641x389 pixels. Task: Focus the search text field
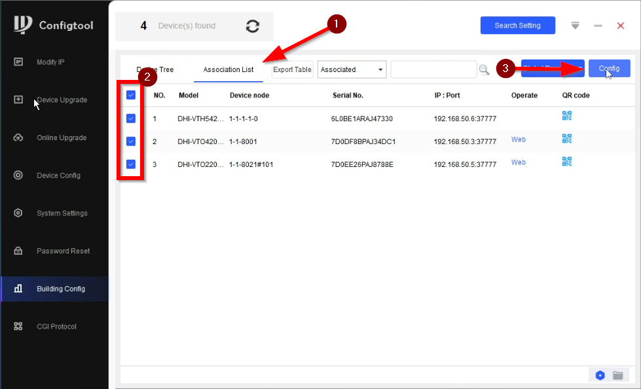pos(433,69)
